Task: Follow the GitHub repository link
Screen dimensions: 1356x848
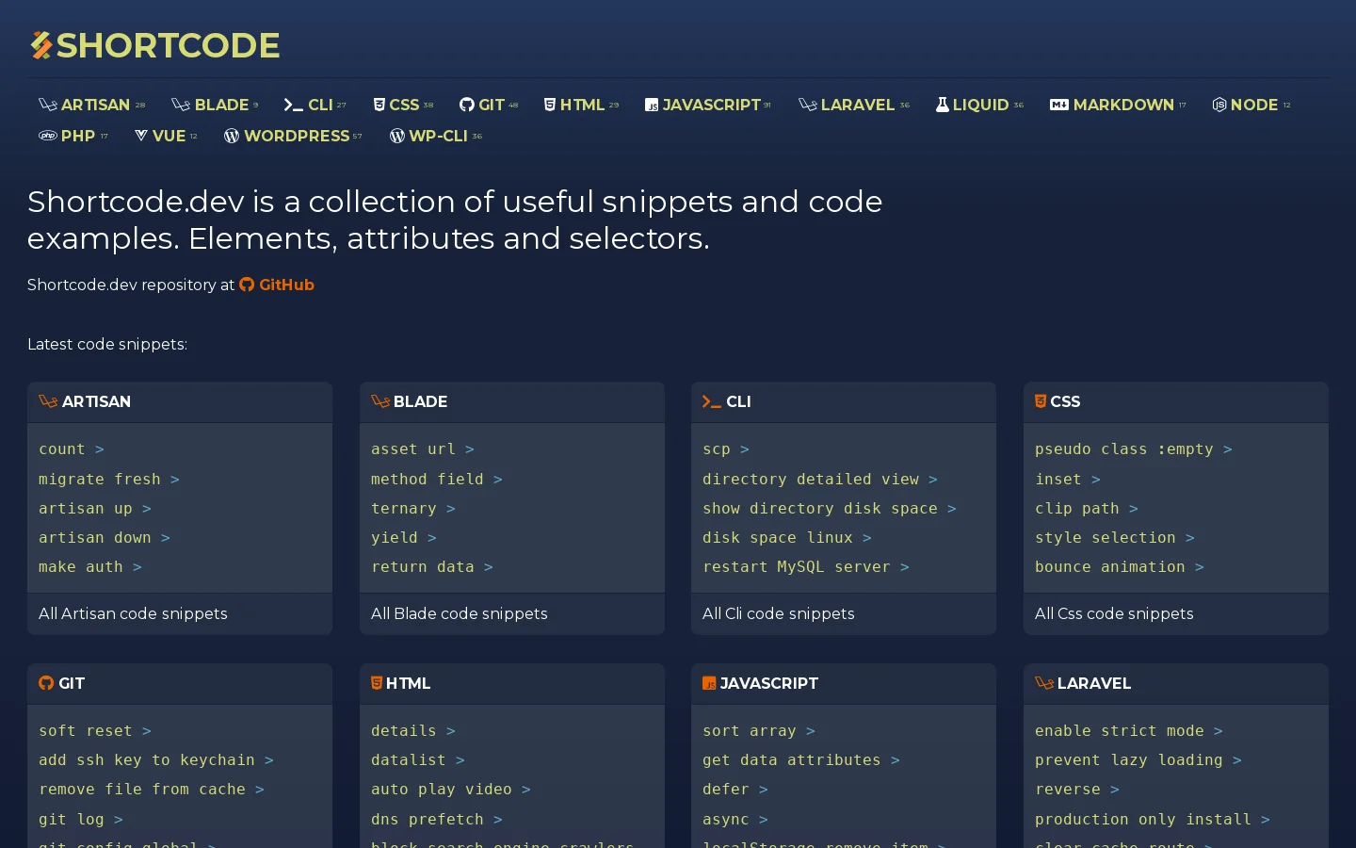Action: pos(277,285)
